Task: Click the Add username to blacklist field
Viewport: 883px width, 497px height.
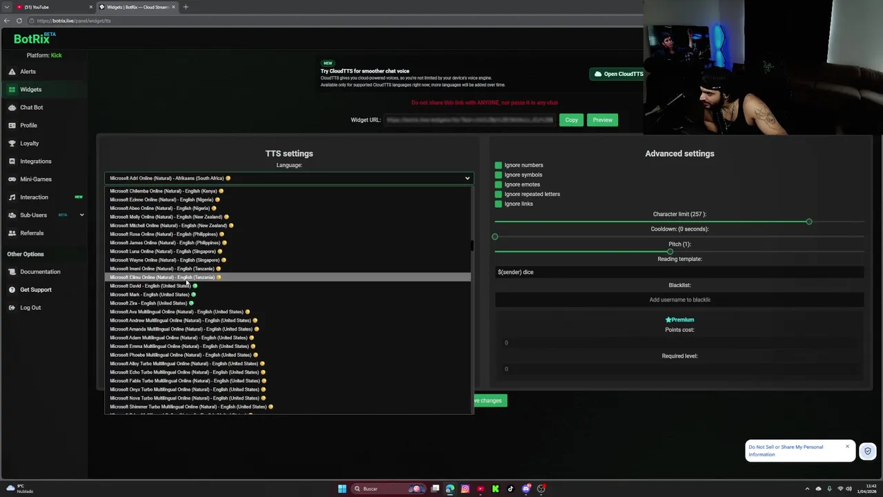Action: coord(679,300)
